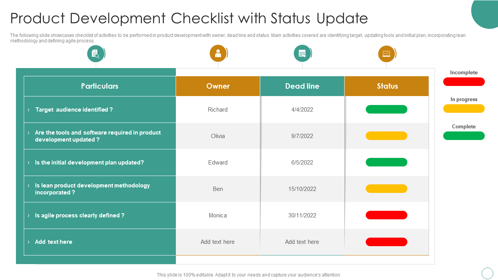Click owner cell Richard
Screen dimensions: 498x280
coord(218,110)
